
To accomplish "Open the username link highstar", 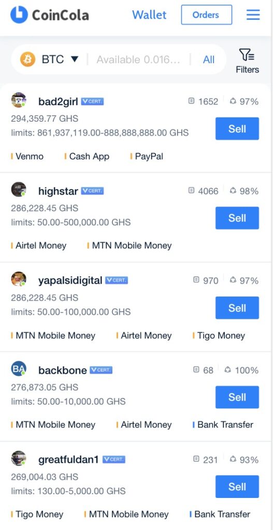I will pos(58,191).
